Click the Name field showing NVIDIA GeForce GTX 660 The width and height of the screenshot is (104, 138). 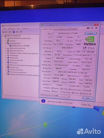(x=68, y=33)
